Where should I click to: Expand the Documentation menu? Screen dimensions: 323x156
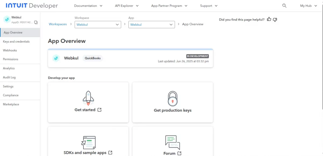tap(88, 6)
